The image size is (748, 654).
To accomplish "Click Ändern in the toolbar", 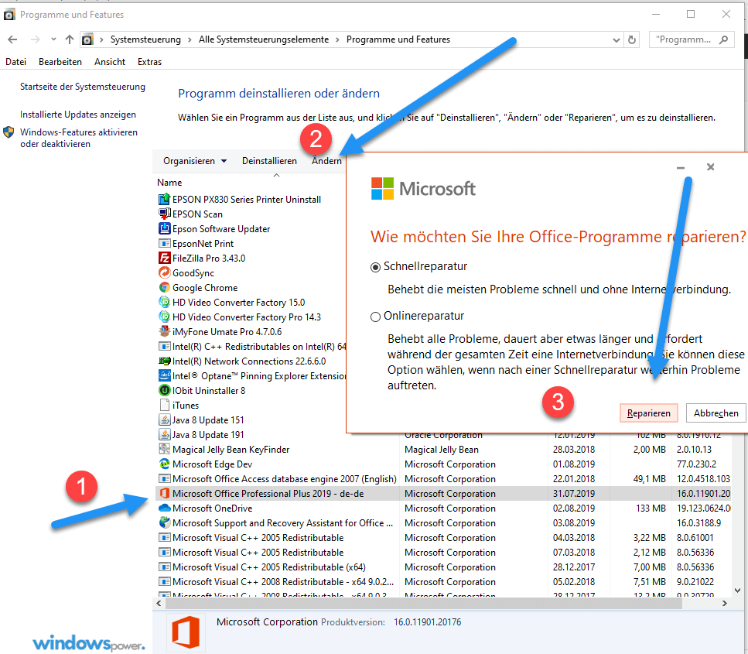I will click(326, 161).
